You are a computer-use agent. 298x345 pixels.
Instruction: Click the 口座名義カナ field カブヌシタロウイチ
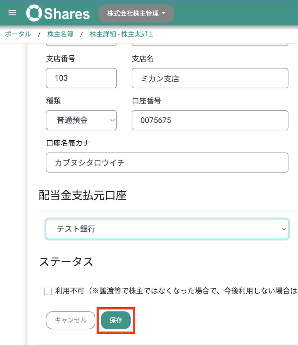[167, 163]
